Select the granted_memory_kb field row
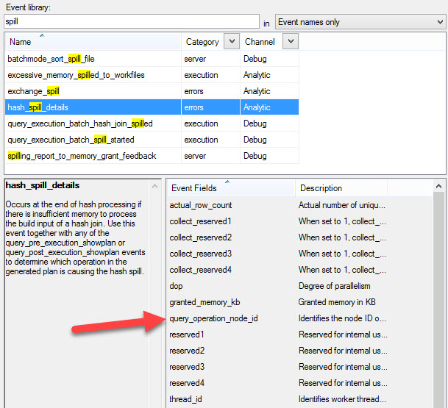 click(x=204, y=302)
